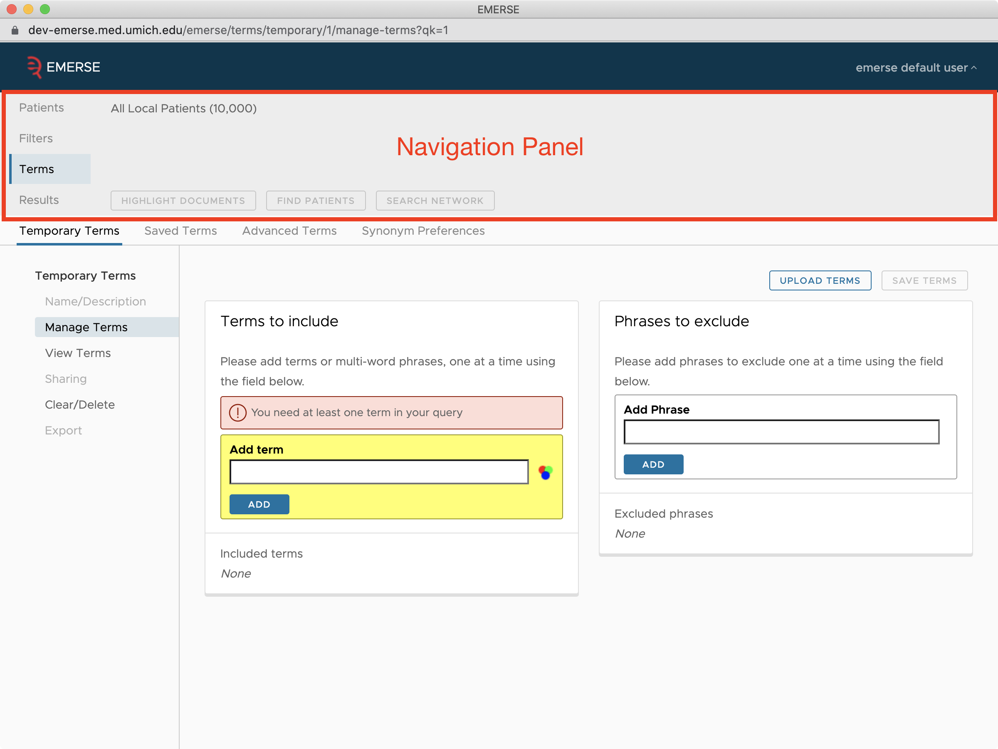The height and width of the screenshot is (749, 998).
Task: Click 'Phrases to exclude' heading
Action: (x=681, y=321)
